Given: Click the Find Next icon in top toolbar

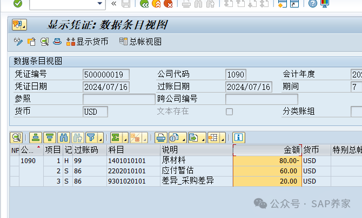Looking at the screenshot, I should click(210, 3).
